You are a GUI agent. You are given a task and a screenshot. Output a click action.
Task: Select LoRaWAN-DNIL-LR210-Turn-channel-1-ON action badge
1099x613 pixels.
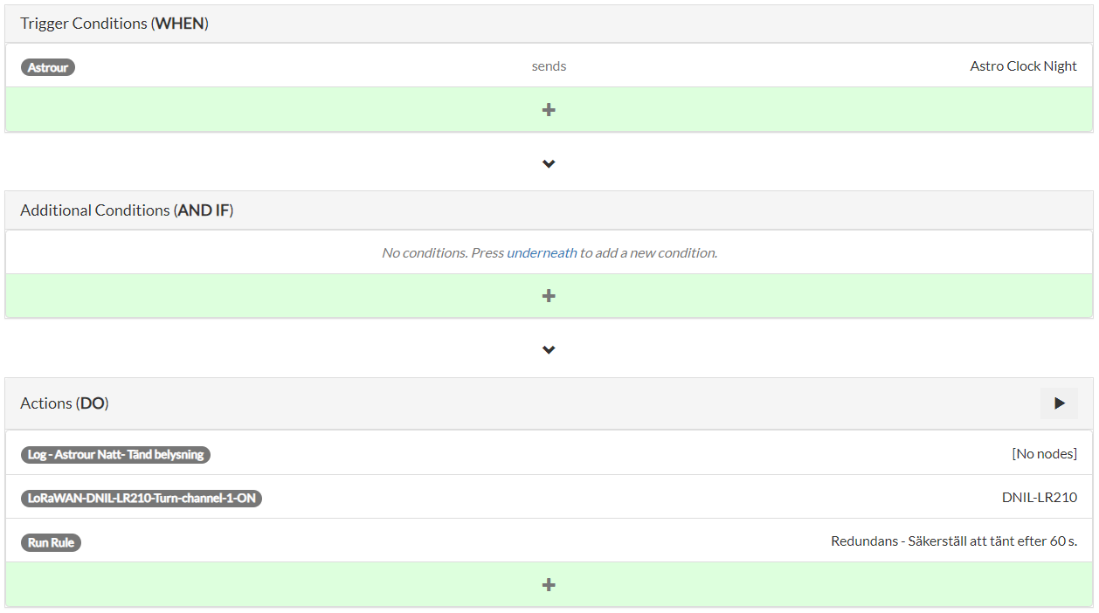click(x=141, y=499)
